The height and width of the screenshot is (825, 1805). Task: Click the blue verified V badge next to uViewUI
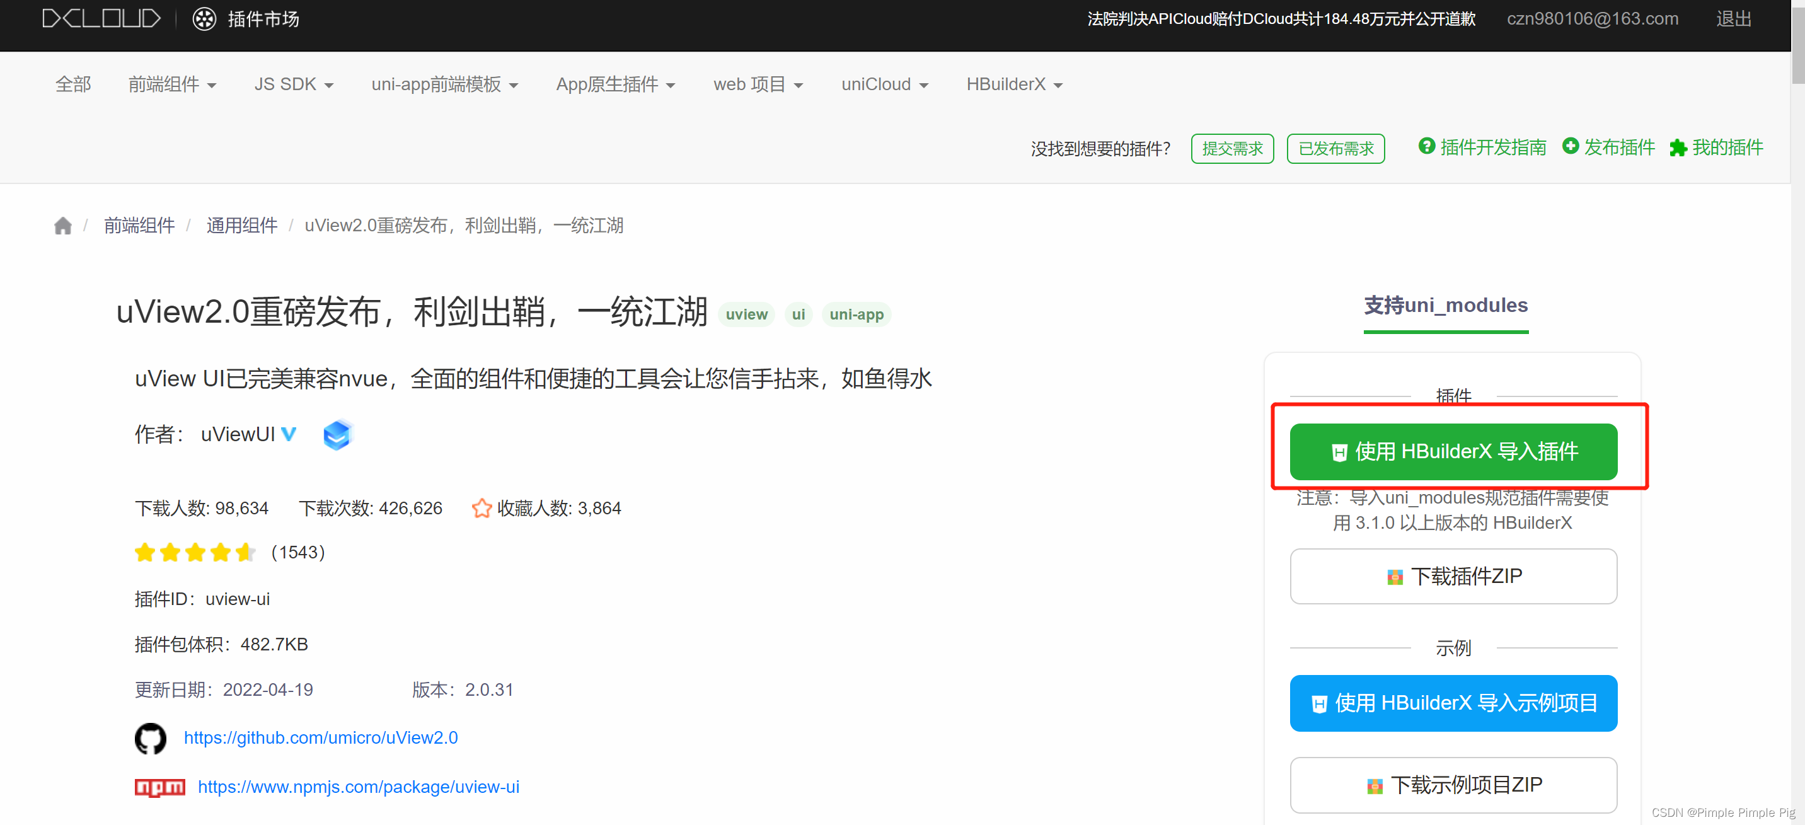288,435
